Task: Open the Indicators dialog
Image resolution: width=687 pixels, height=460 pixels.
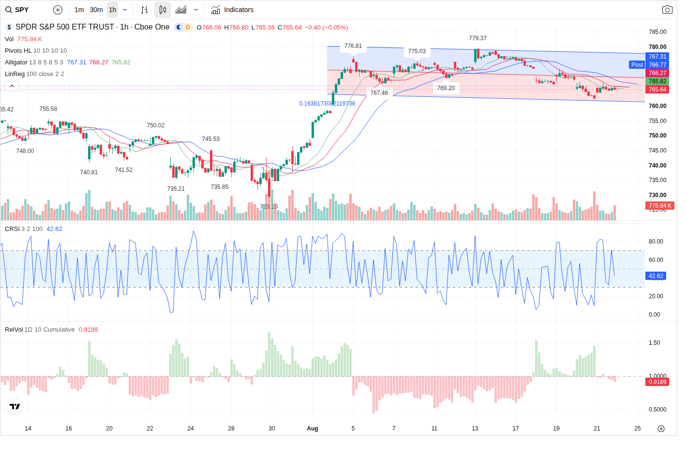Action: (233, 10)
